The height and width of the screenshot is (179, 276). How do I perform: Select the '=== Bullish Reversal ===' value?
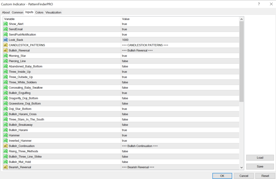[x=137, y=50]
